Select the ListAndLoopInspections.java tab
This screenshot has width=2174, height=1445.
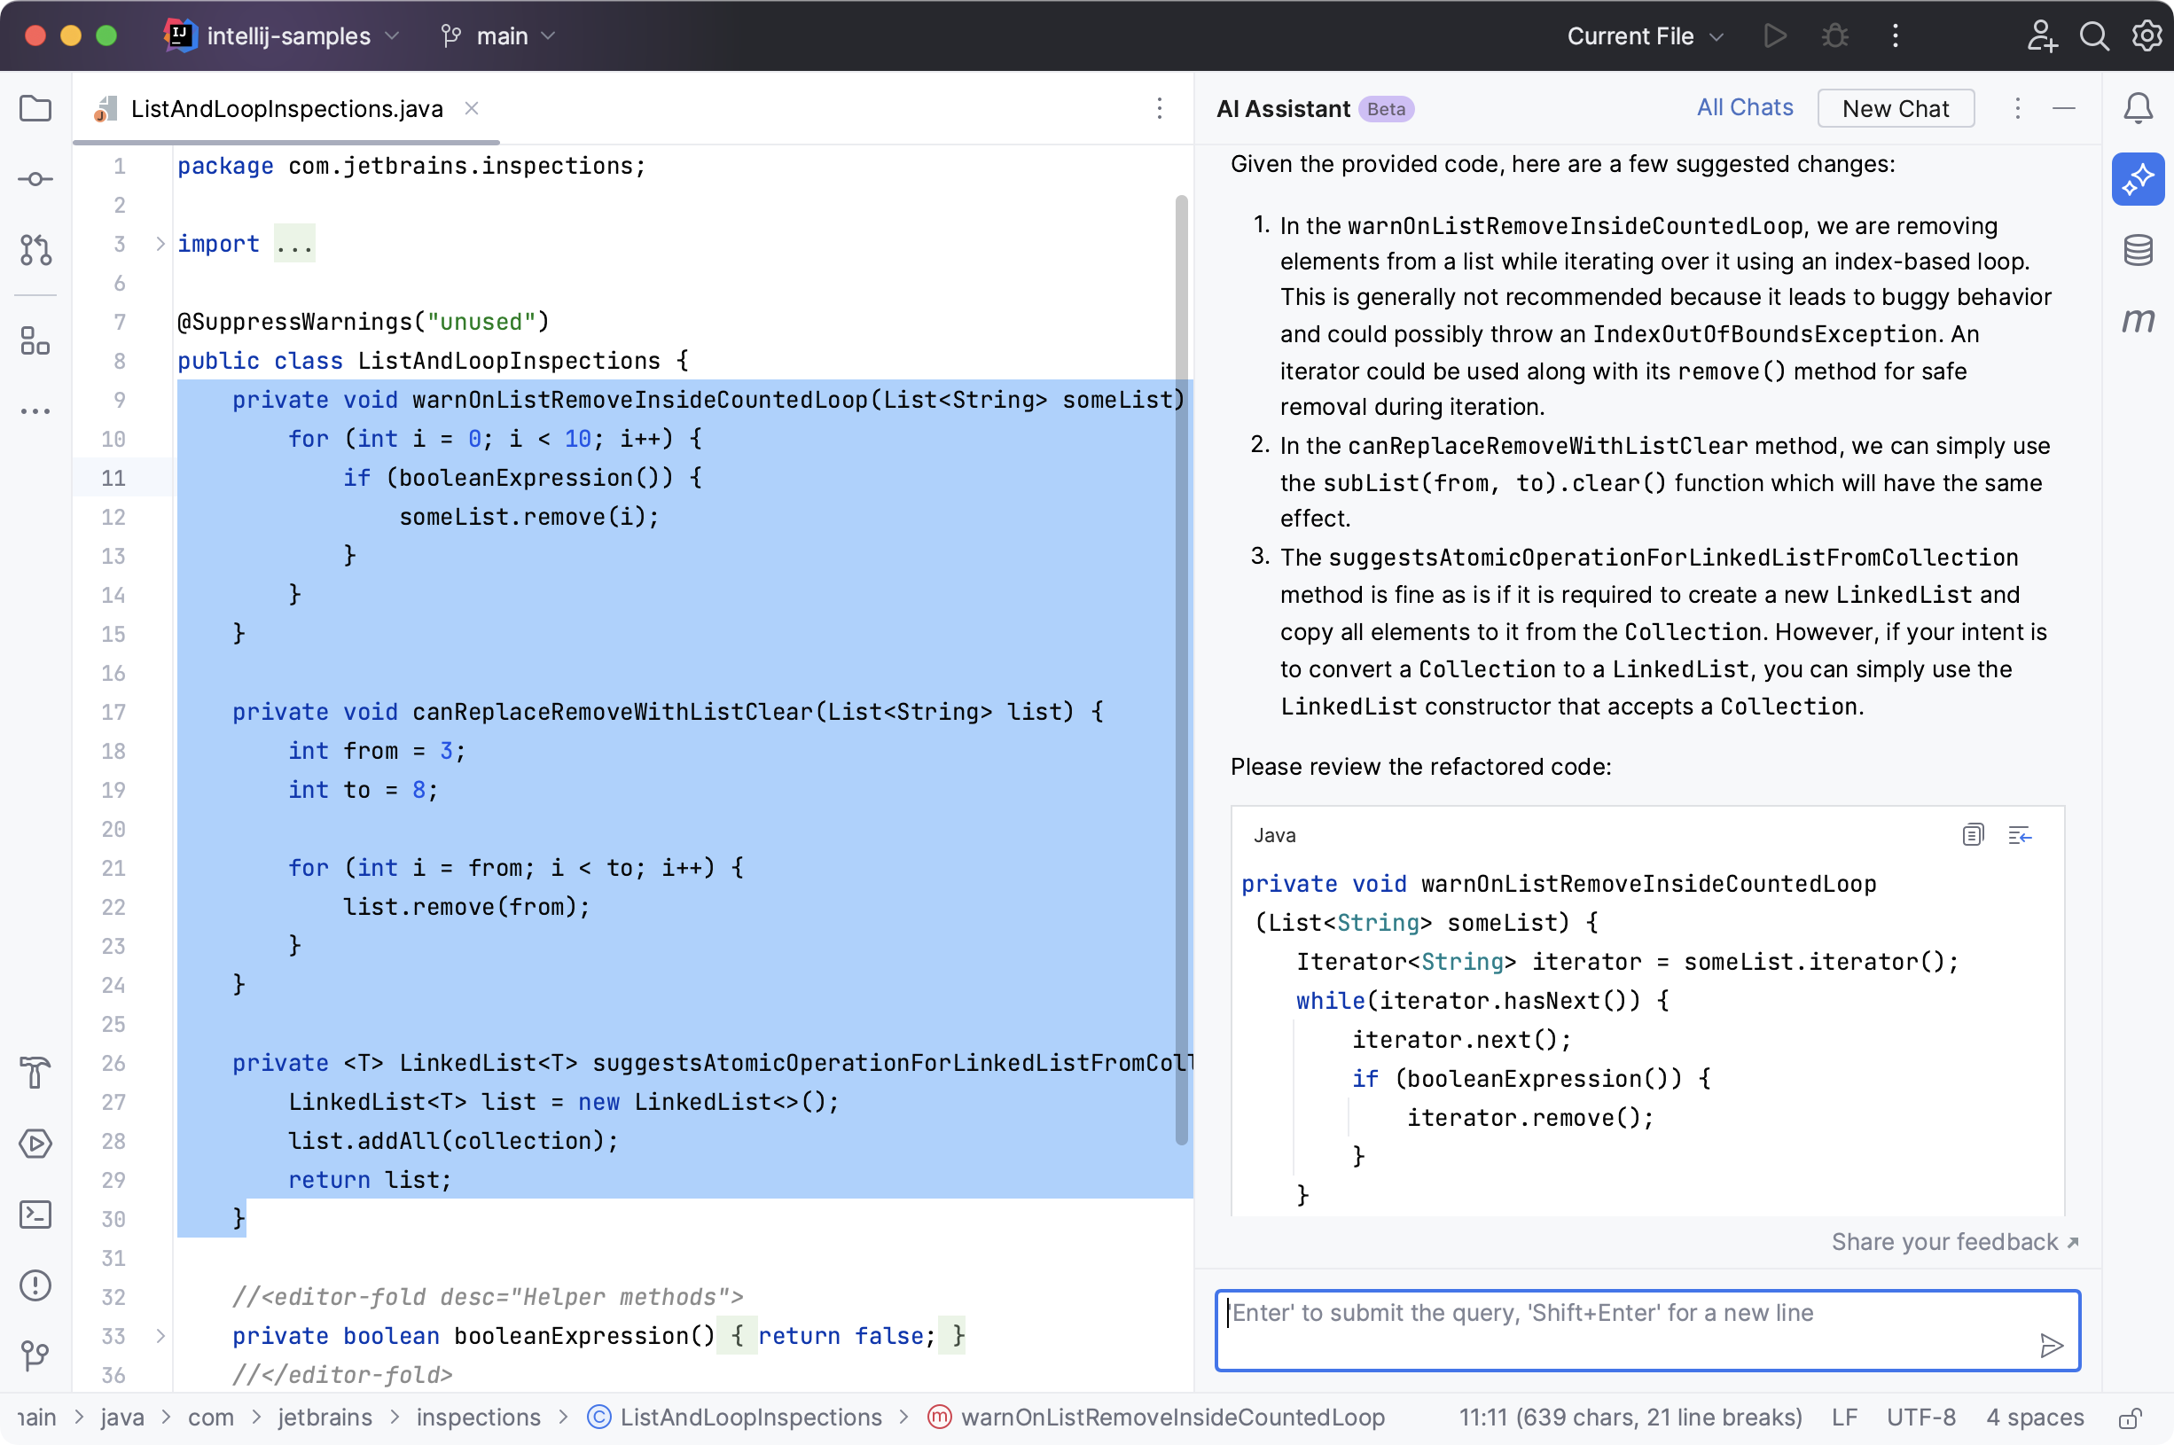coord(285,109)
